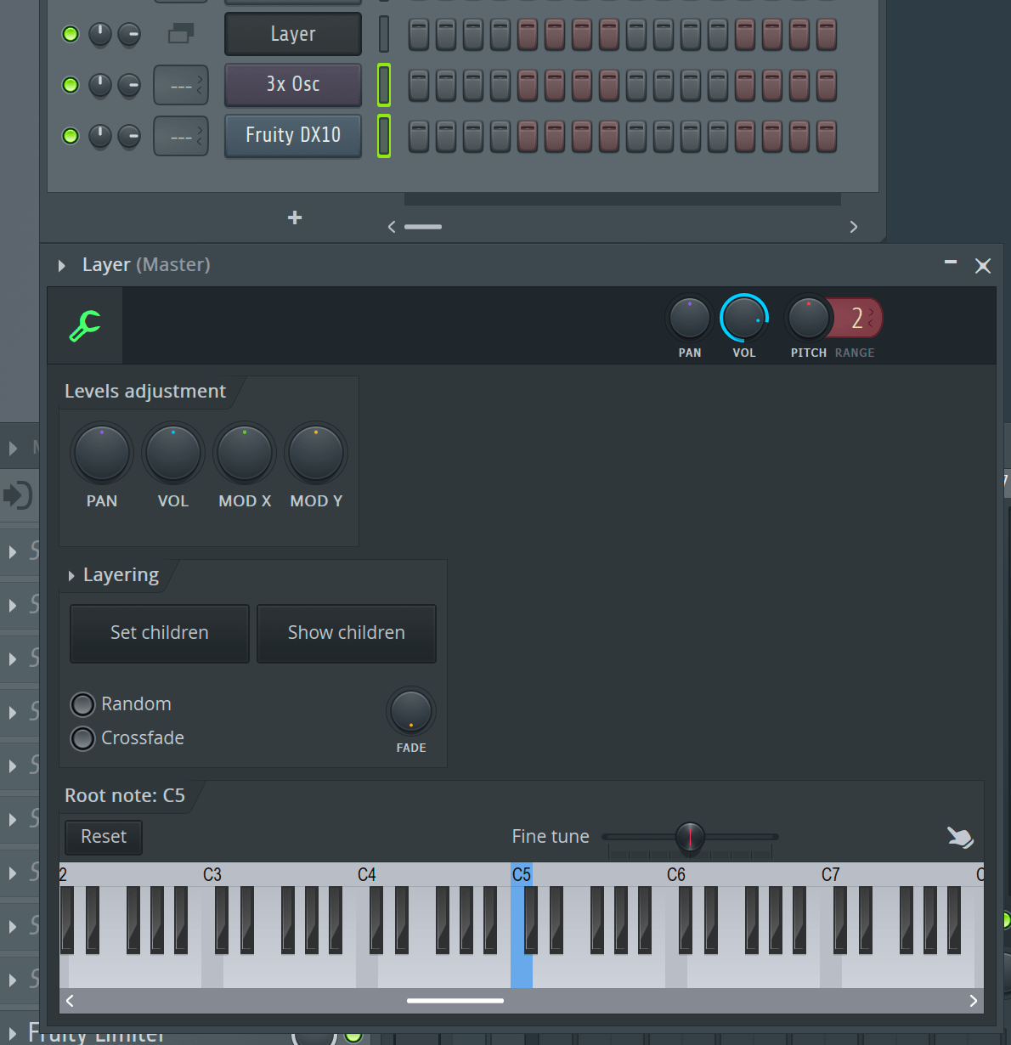Click the hand icon beside Fine tune
This screenshot has height=1045, width=1011.
[960, 838]
